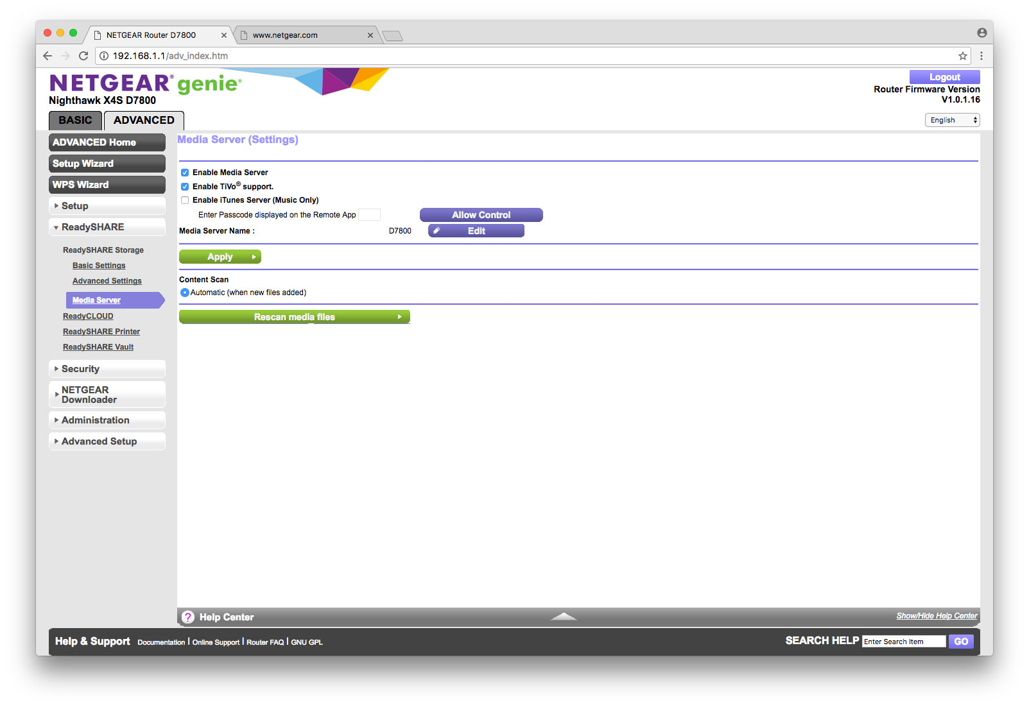1029x707 pixels.
Task: Open a new browser tab
Action: pyautogui.click(x=392, y=36)
